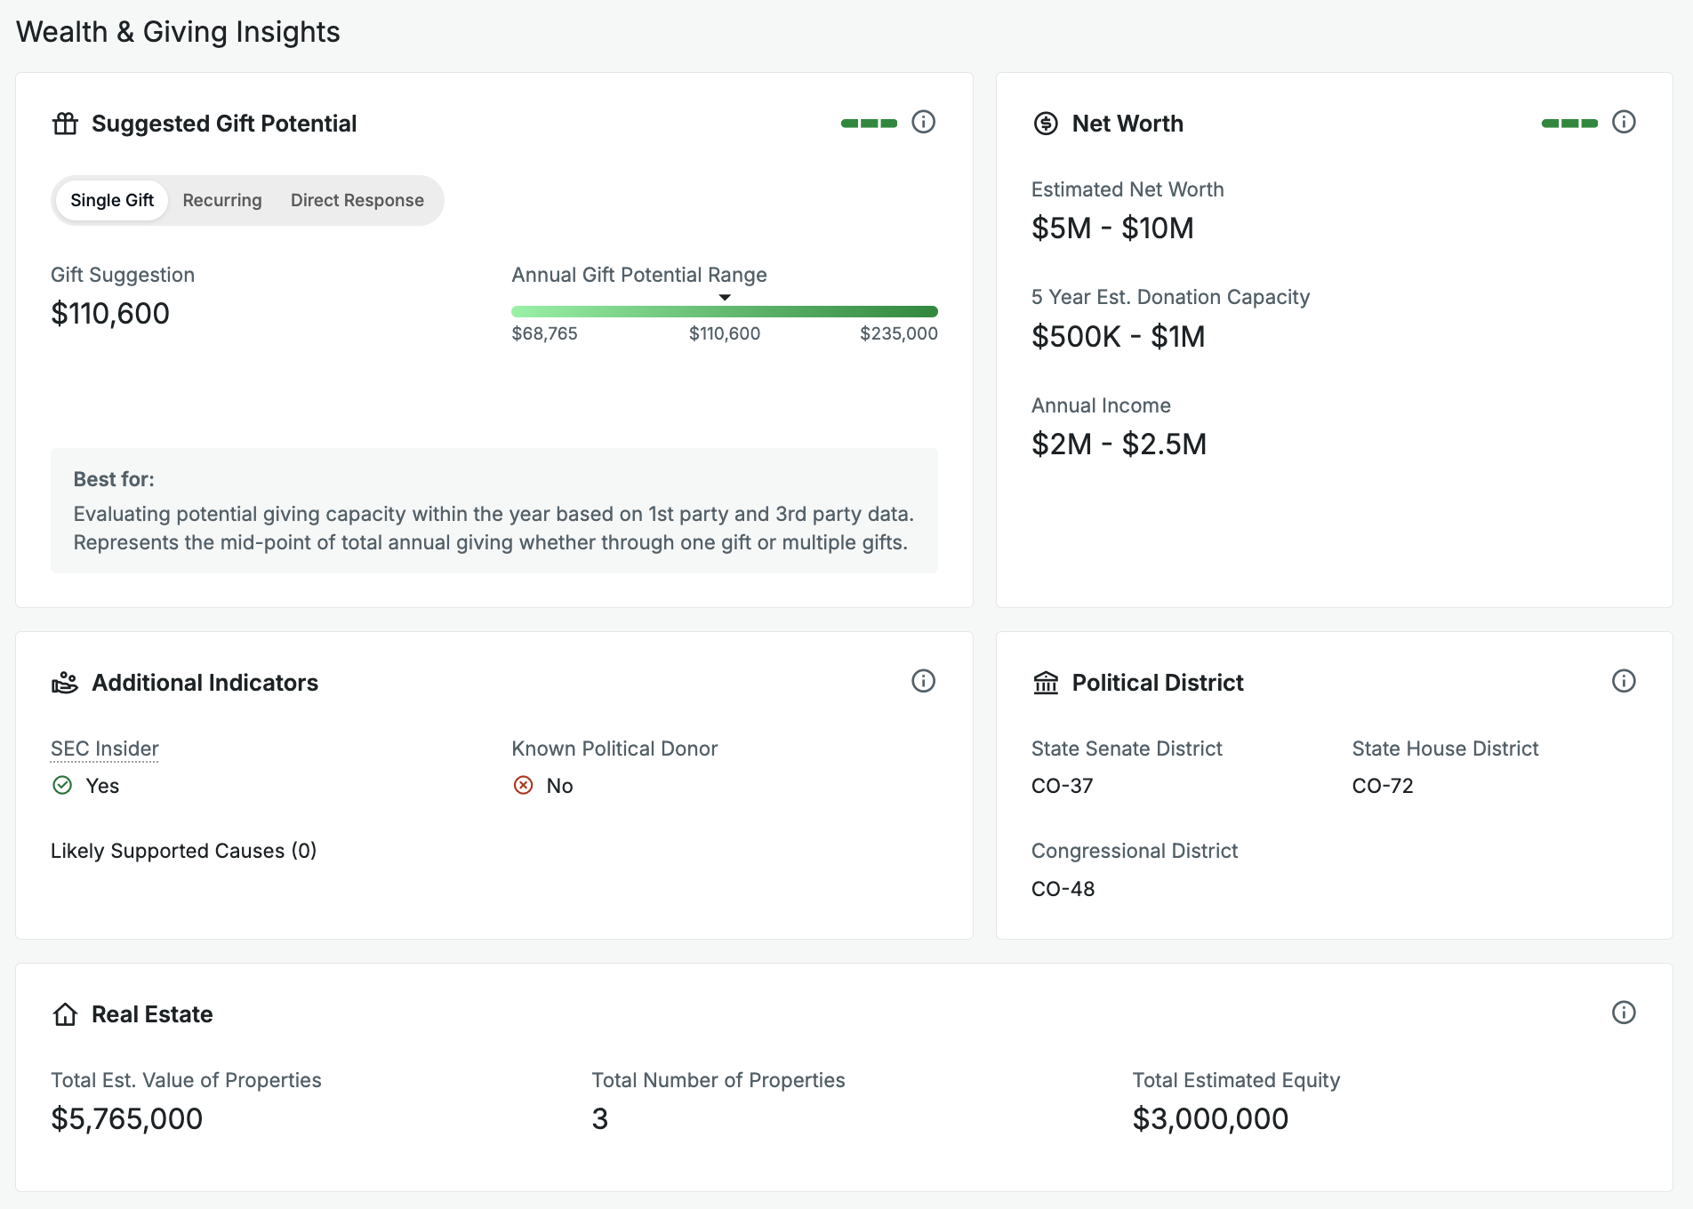This screenshot has width=1693, height=1209.
Task: Click the SEC Insider underlined label
Action: (x=105, y=749)
